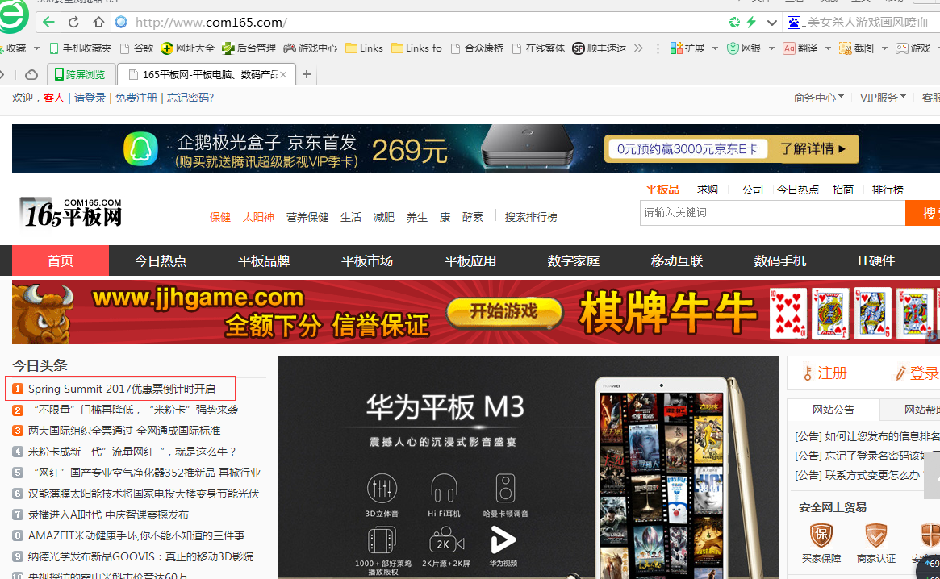Click the 165平板网 site logo
The height and width of the screenshot is (579, 940).
point(71,213)
